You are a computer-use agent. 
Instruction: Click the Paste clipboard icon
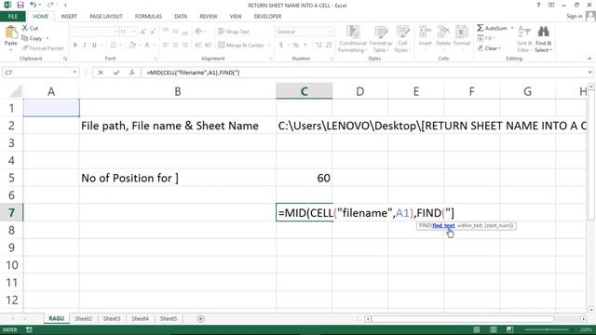point(11,33)
